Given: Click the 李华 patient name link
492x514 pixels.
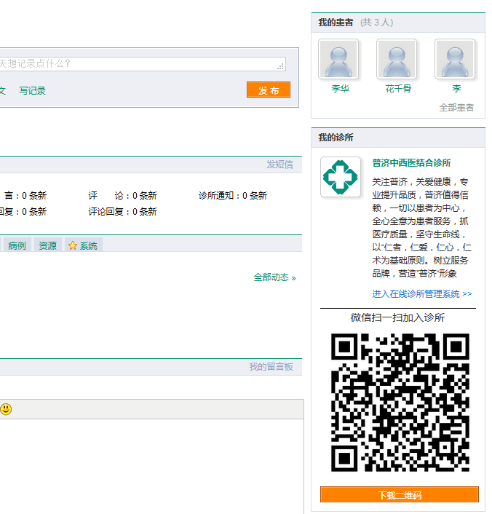Looking at the screenshot, I should (340, 89).
